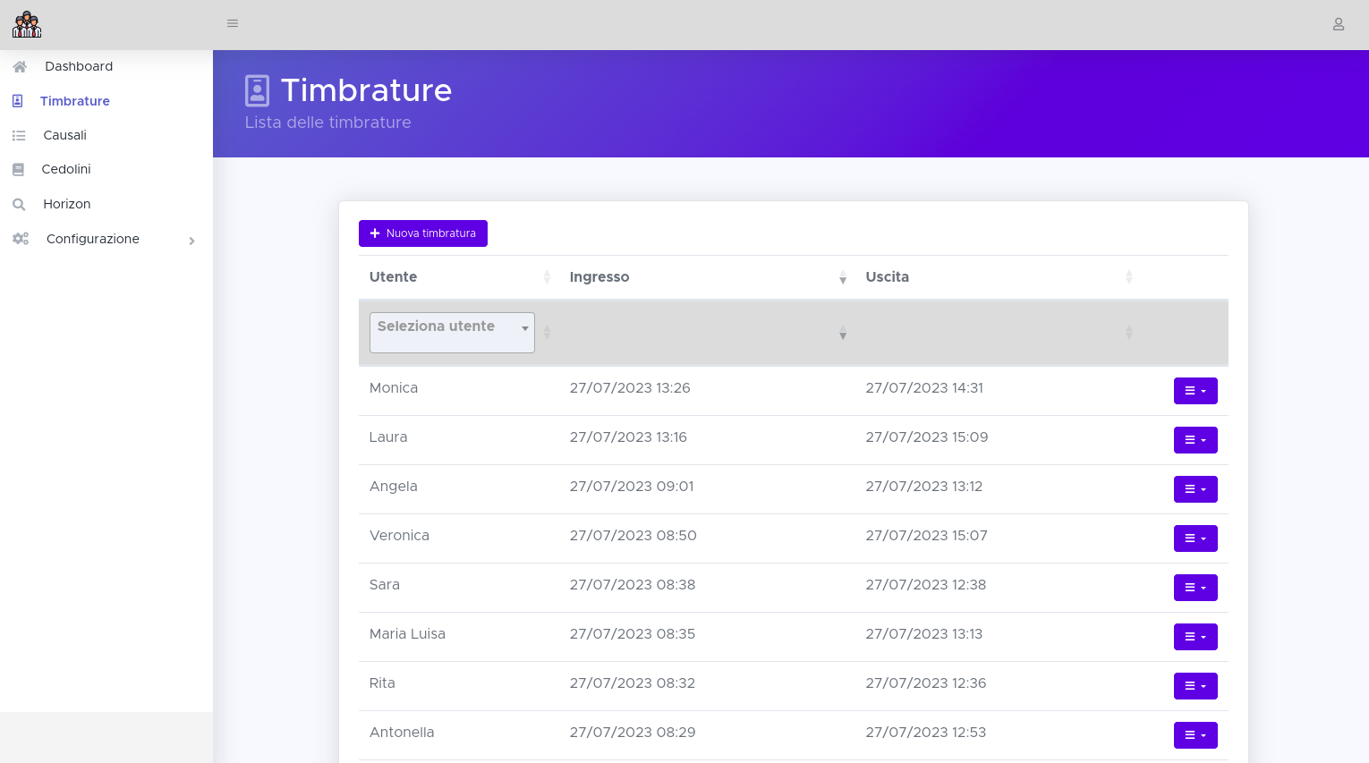1369x763 pixels.
Task: Open Cedolini from the sidebar
Action: pyautogui.click(x=66, y=169)
